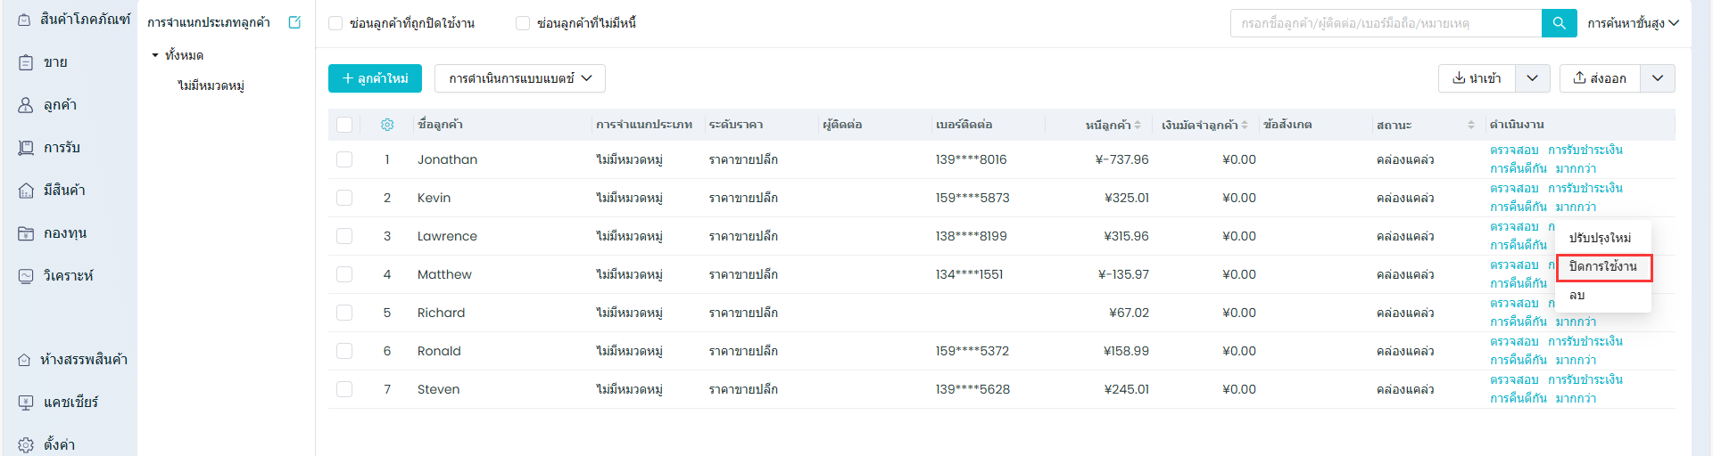
Task: Choose ปิดการใช้งาน from the popup menu
Action: (1602, 267)
